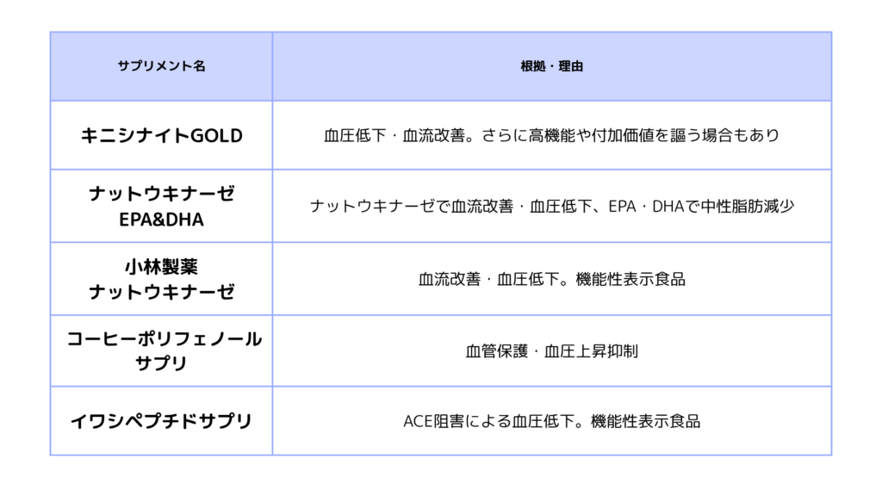
Task: Click サプリ under コーヒーポリフェノール
Action: pyautogui.click(x=161, y=363)
